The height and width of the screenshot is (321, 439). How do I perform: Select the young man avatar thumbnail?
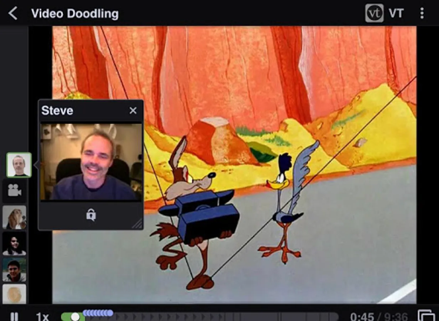point(14,270)
